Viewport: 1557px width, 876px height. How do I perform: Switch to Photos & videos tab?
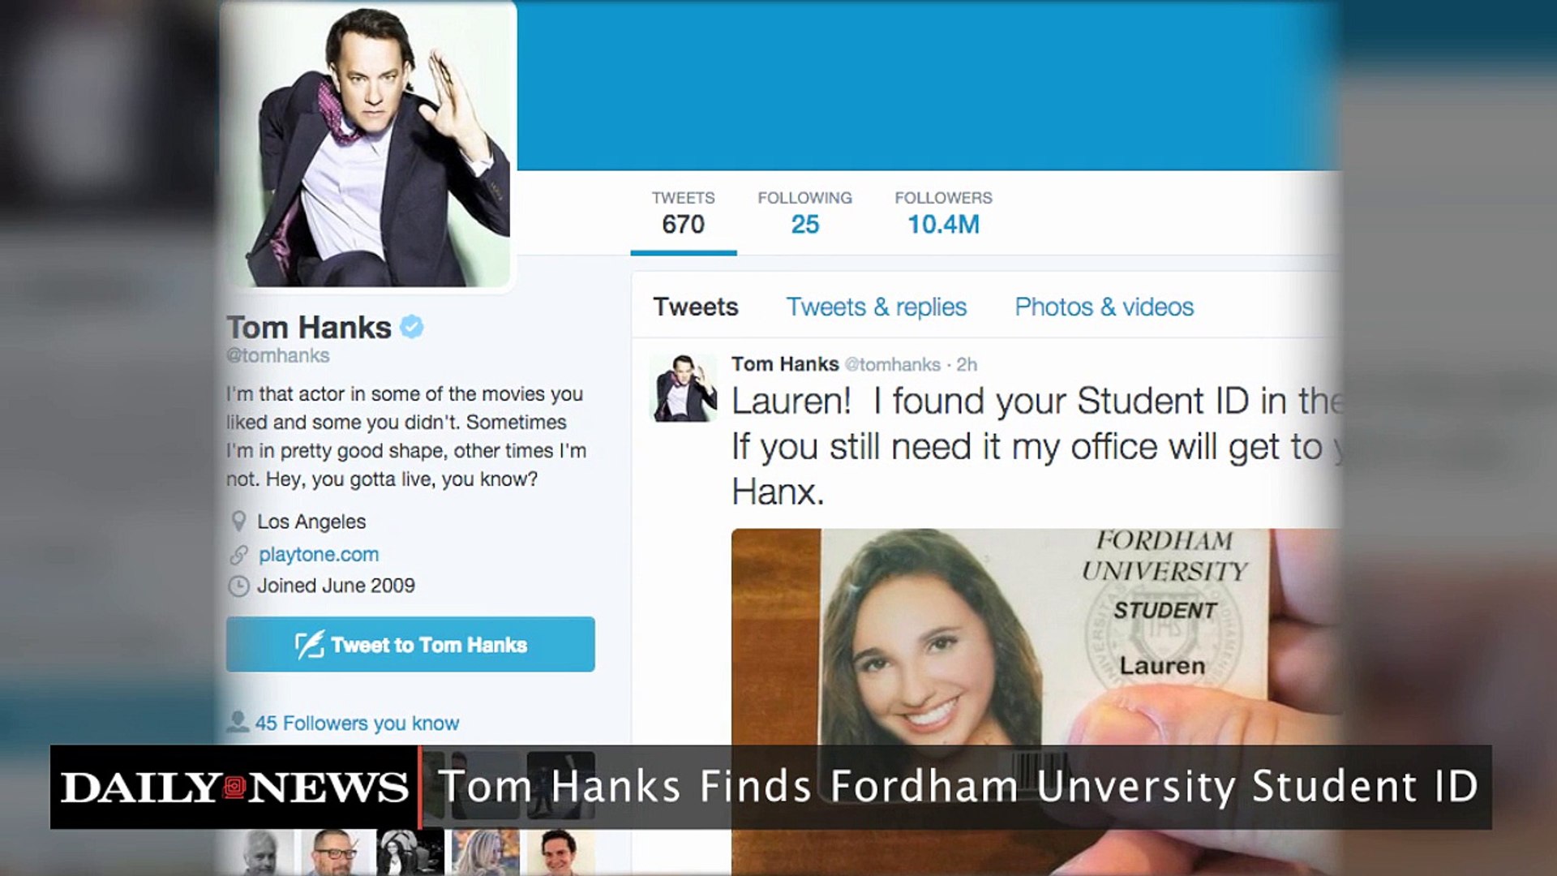tap(1104, 307)
